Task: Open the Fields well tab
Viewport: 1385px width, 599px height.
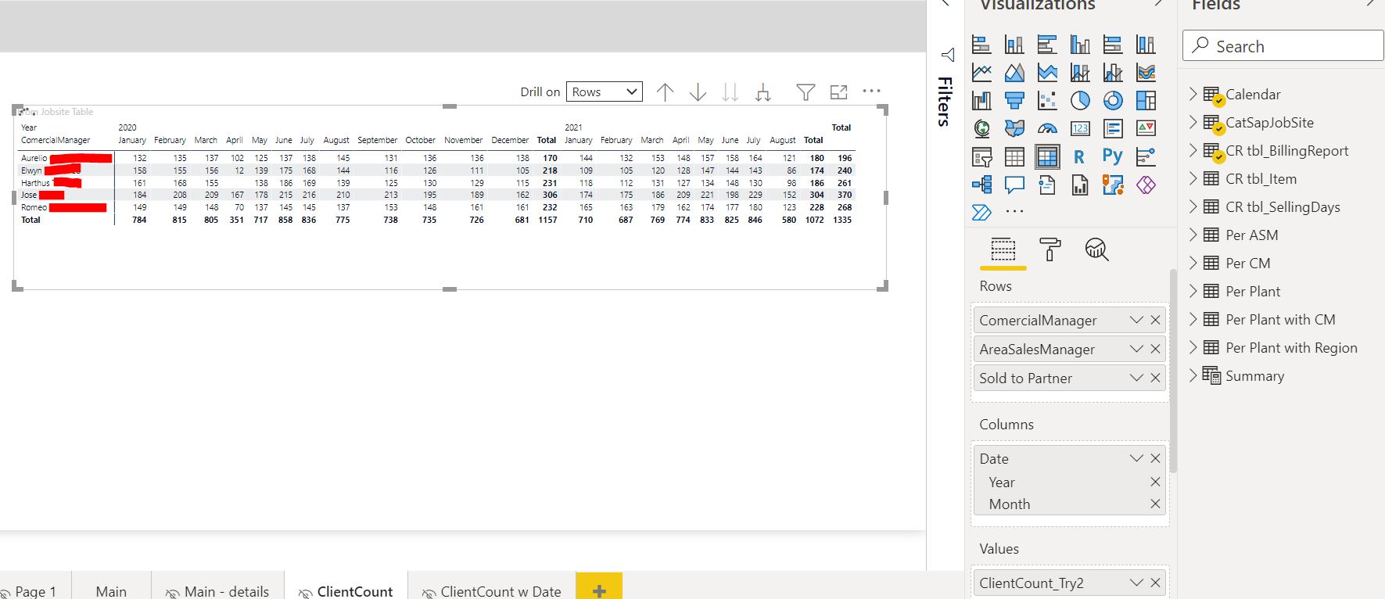Action: (1003, 249)
